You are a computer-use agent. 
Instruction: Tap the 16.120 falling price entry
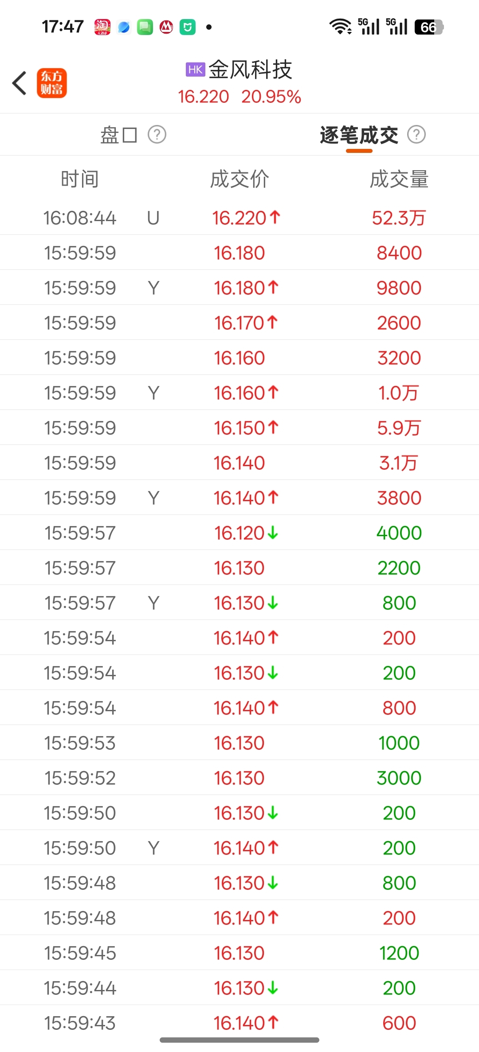pyautogui.click(x=246, y=533)
